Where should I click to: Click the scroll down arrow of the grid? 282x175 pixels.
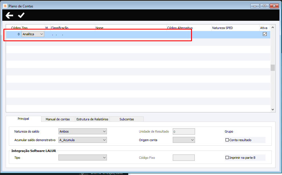(273, 110)
